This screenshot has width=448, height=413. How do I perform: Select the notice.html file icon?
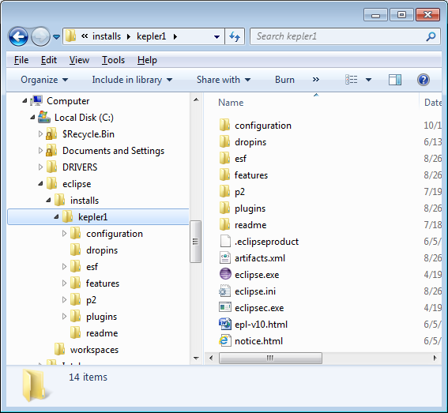coord(225,340)
